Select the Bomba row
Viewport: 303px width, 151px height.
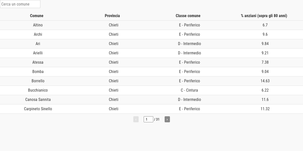[151, 72]
